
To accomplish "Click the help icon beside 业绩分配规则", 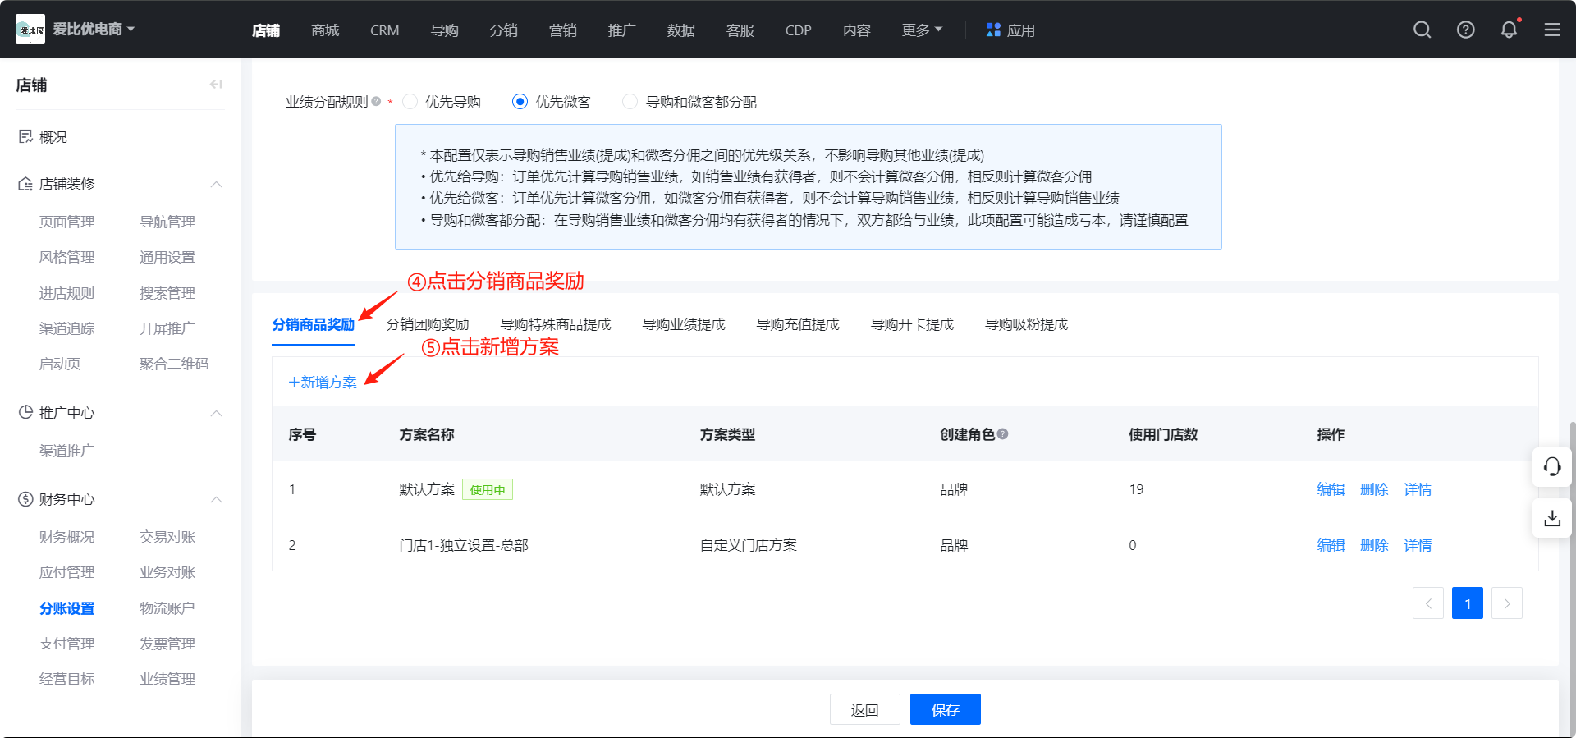I will (x=376, y=102).
